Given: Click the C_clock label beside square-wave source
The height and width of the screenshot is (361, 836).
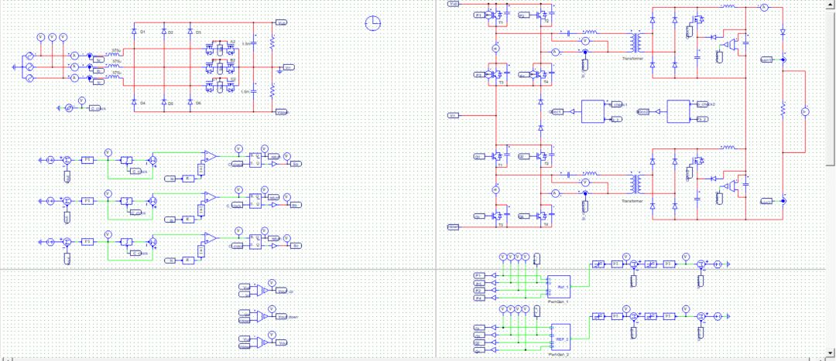Looking at the screenshot, I should pos(97,108).
